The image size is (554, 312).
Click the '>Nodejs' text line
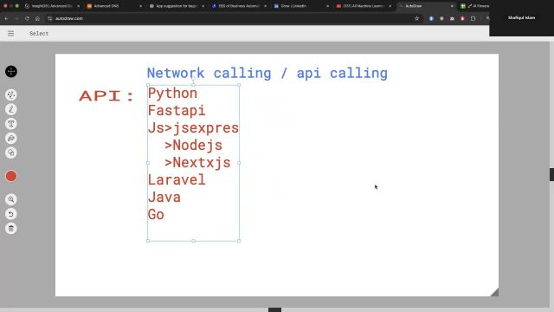[x=193, y=146]
